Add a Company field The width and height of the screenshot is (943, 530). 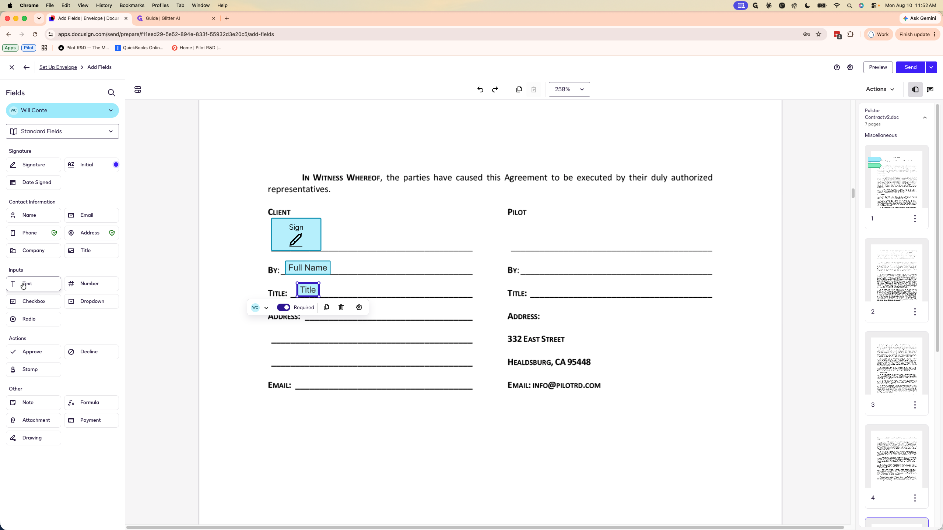[x=34, y=251]
